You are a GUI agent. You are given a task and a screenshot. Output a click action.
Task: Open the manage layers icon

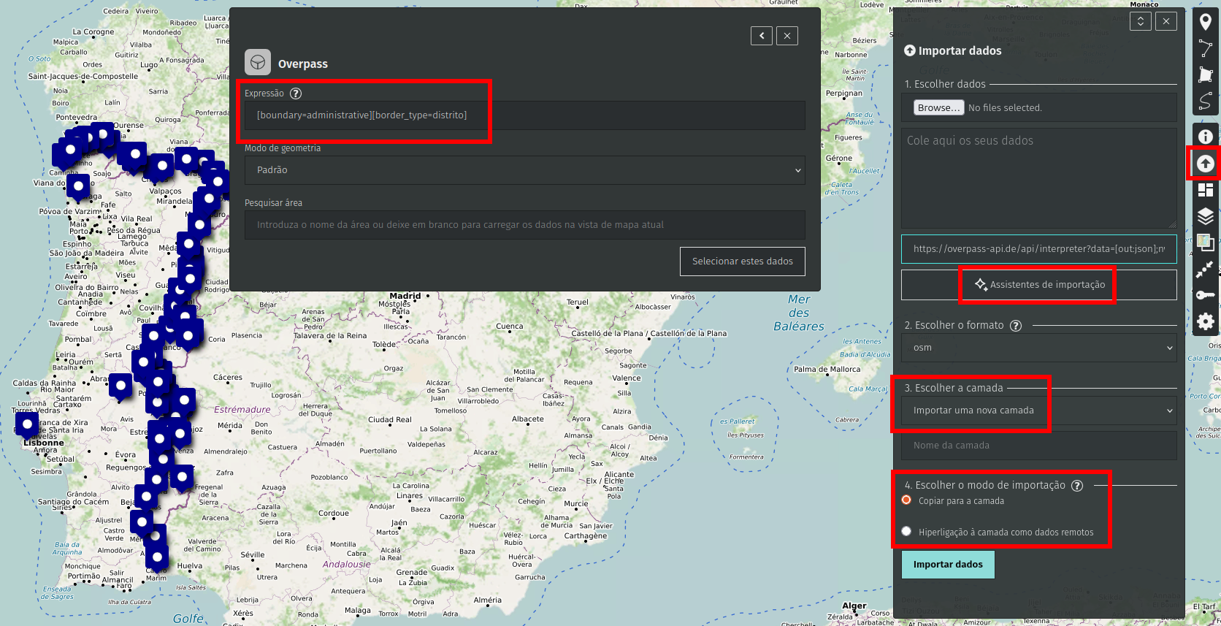pyautogui.click(x=1205, y=216)
